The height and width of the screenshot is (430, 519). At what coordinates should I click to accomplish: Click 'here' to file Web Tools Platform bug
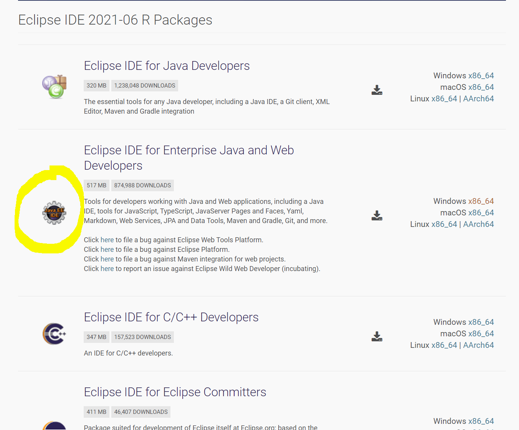click(x=107, y=240)
